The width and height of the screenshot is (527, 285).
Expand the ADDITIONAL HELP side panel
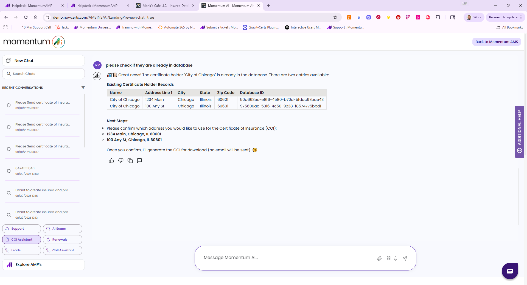[519, 132]
